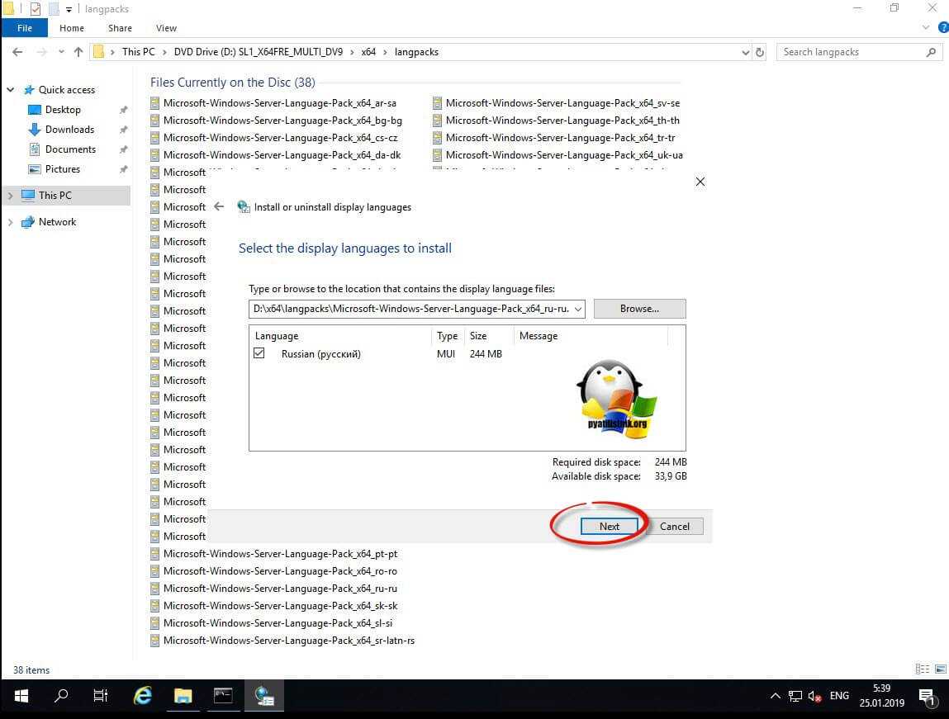Switch to the Share ribbon tab
The image size is (949, 719).
point(120,28)
